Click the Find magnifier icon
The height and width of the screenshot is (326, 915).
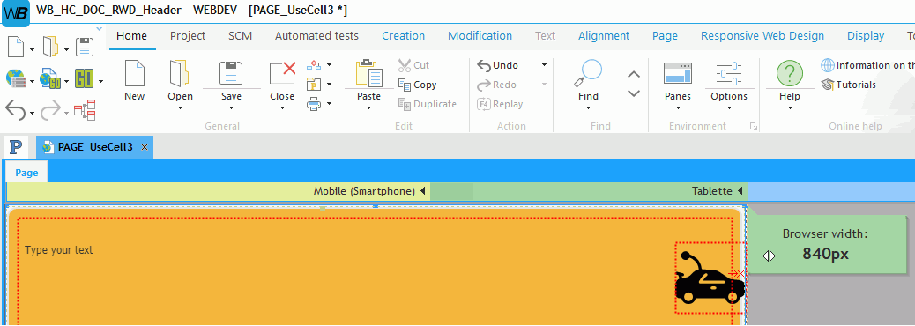click(588, 73)
